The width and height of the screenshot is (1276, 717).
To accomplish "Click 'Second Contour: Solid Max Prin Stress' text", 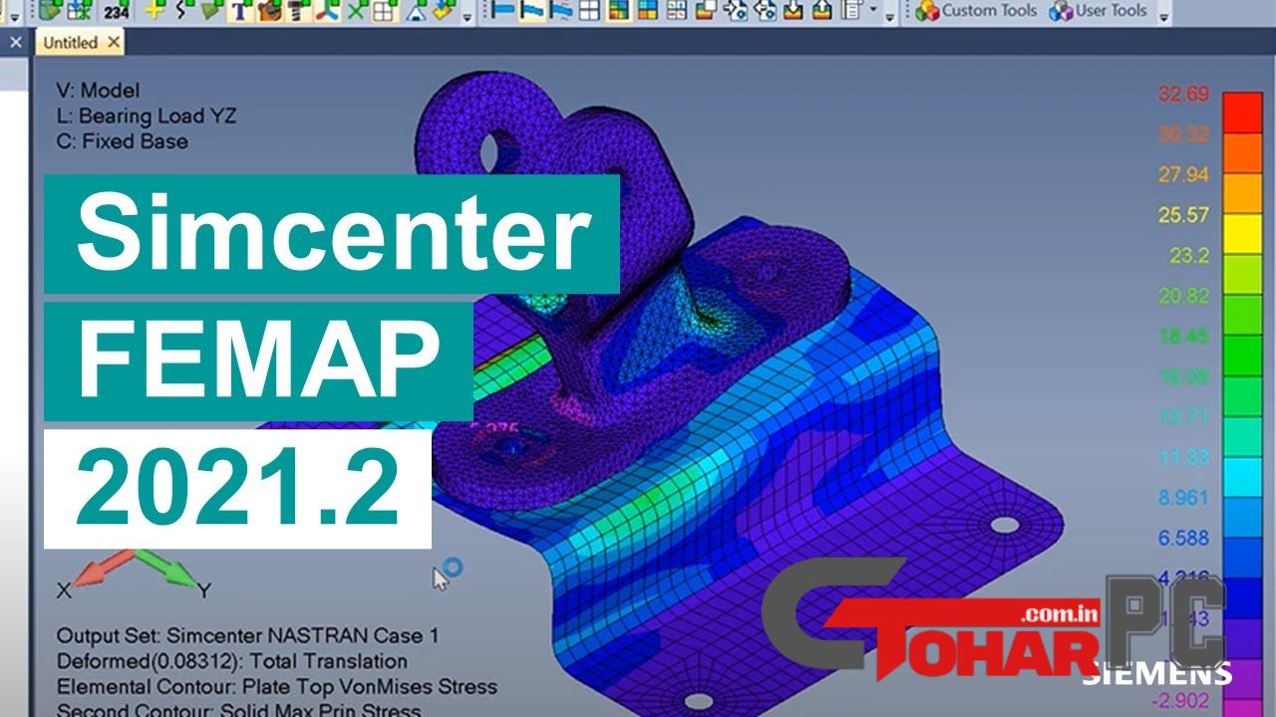I will pos(238,710).
